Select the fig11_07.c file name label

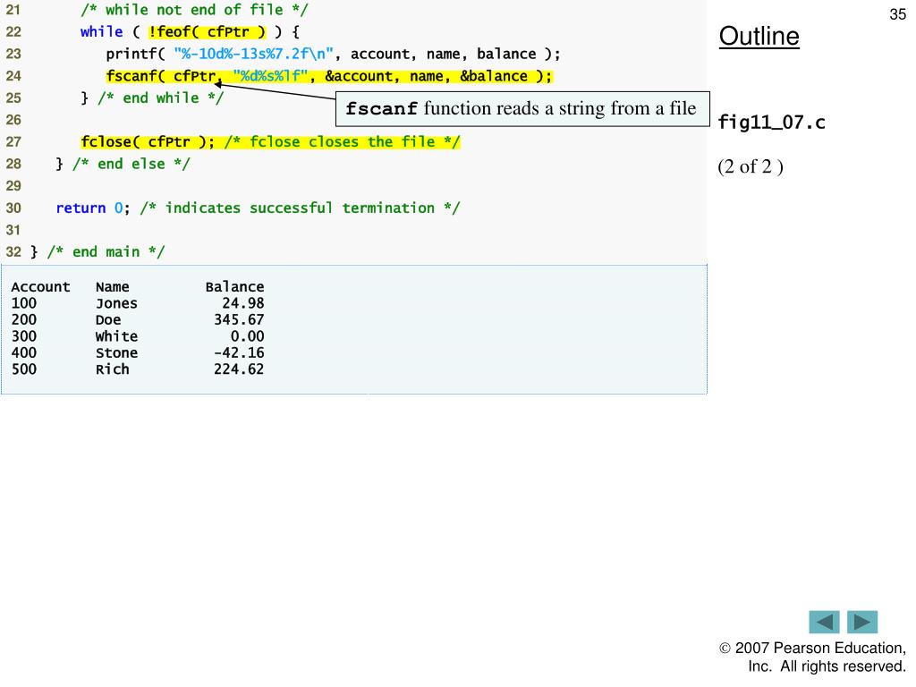point(771,123)
